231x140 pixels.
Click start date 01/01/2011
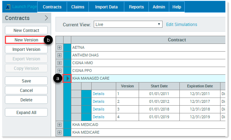coord(159,94)
